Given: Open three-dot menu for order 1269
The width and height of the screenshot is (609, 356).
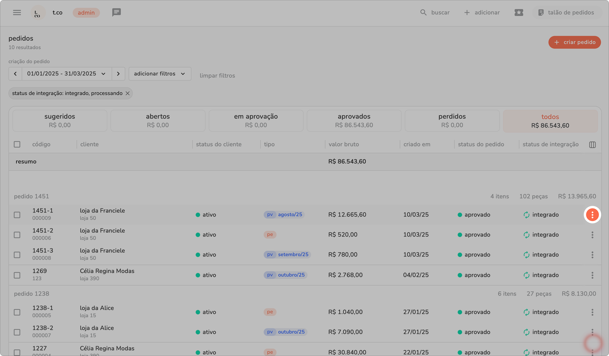Looking at the screenshot, I should pos(592,275).
